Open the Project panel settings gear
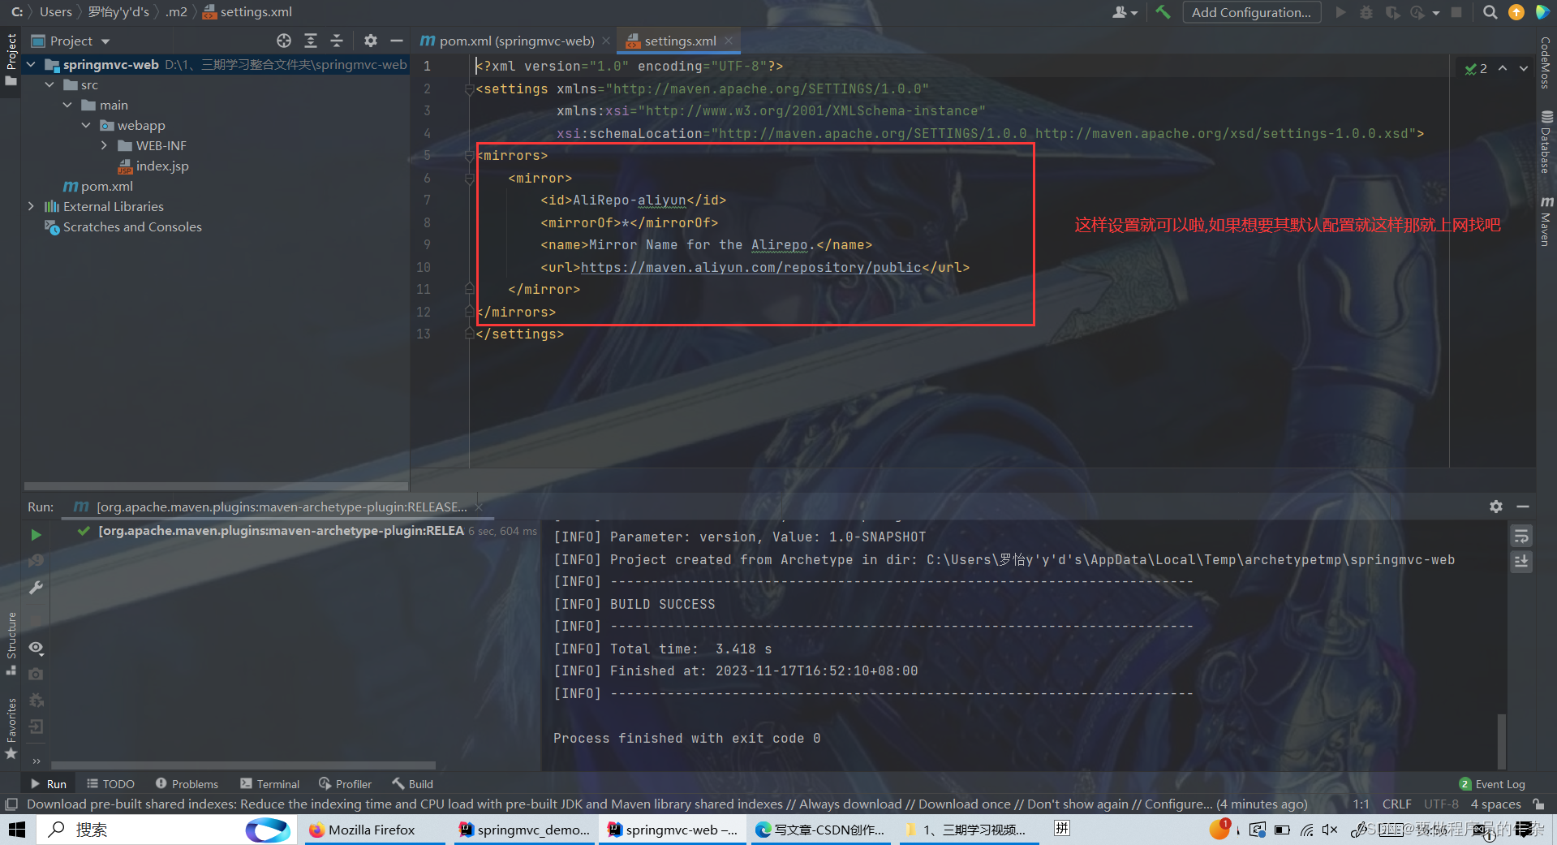Screen dimensions: 1557x845 tap(371, 41)
